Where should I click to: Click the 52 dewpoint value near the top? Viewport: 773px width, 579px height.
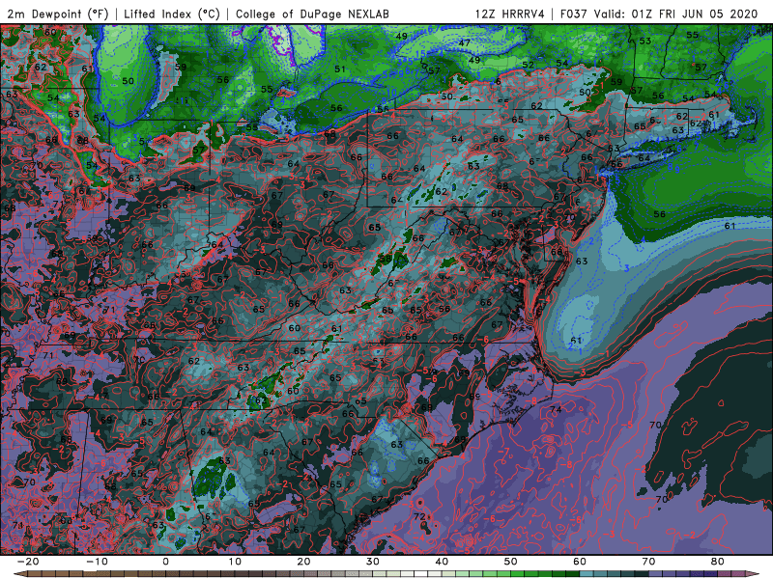528,65
